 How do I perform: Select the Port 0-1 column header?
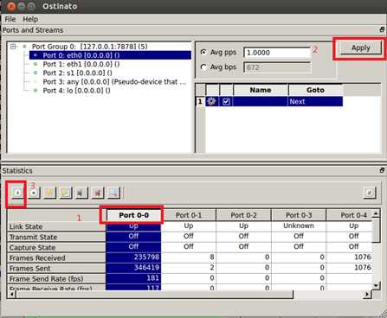189,215
